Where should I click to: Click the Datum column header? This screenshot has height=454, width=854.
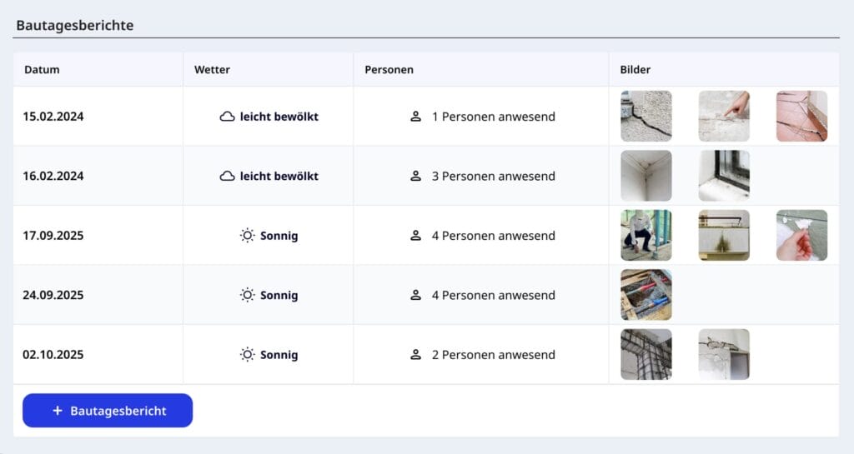[42, 70]
